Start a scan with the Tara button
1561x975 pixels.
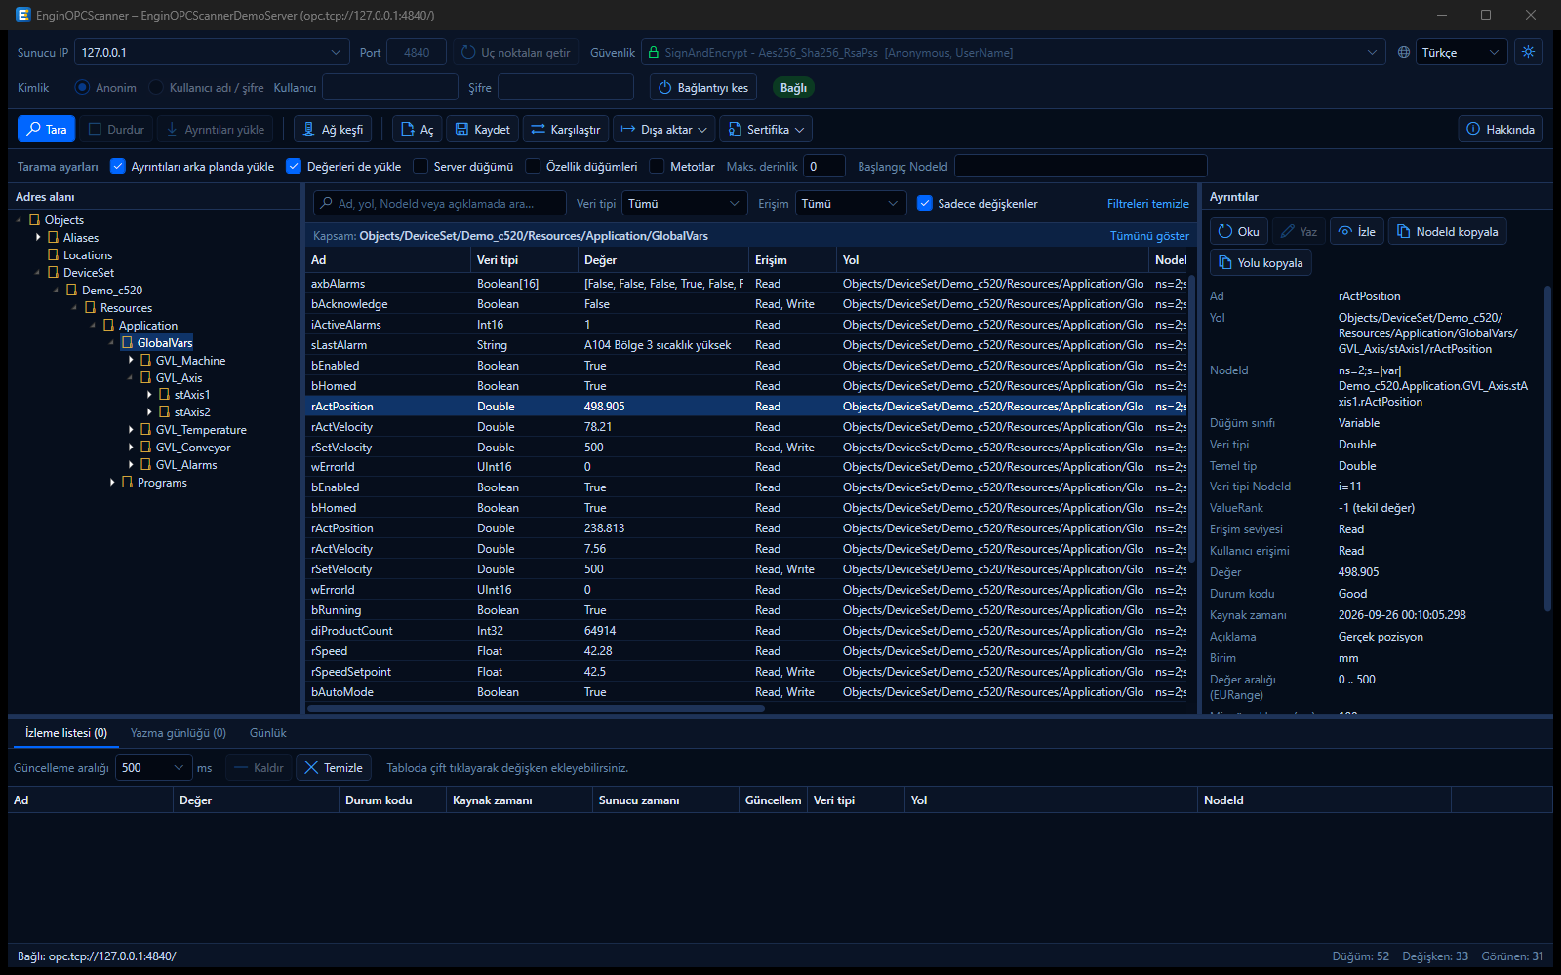tap(46, 129)
